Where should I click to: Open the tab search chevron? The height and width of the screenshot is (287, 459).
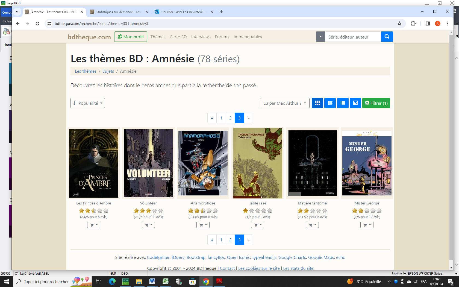17,12
